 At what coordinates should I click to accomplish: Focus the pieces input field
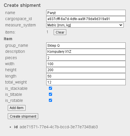(x=86, y=58)
